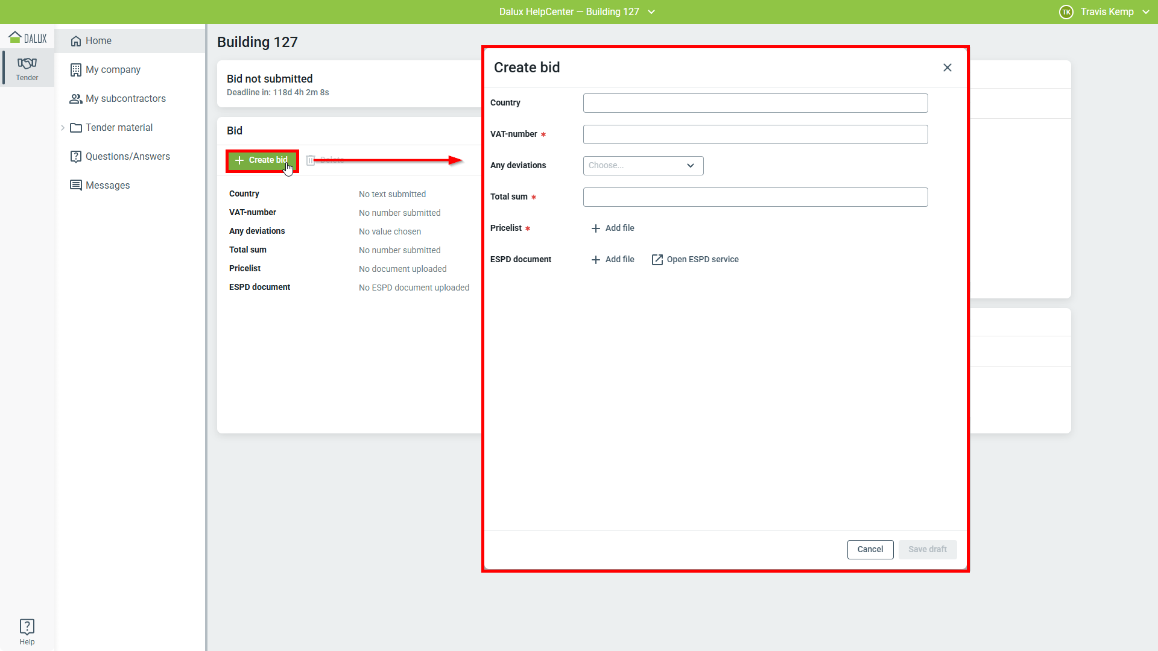
Task: Open the Help question mark icon
Action: click(x=27, y=626)
